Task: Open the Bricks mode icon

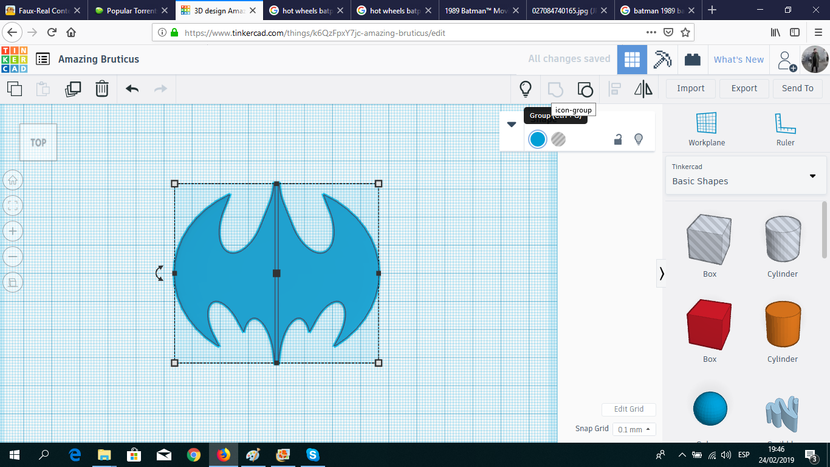Action: 693,60
